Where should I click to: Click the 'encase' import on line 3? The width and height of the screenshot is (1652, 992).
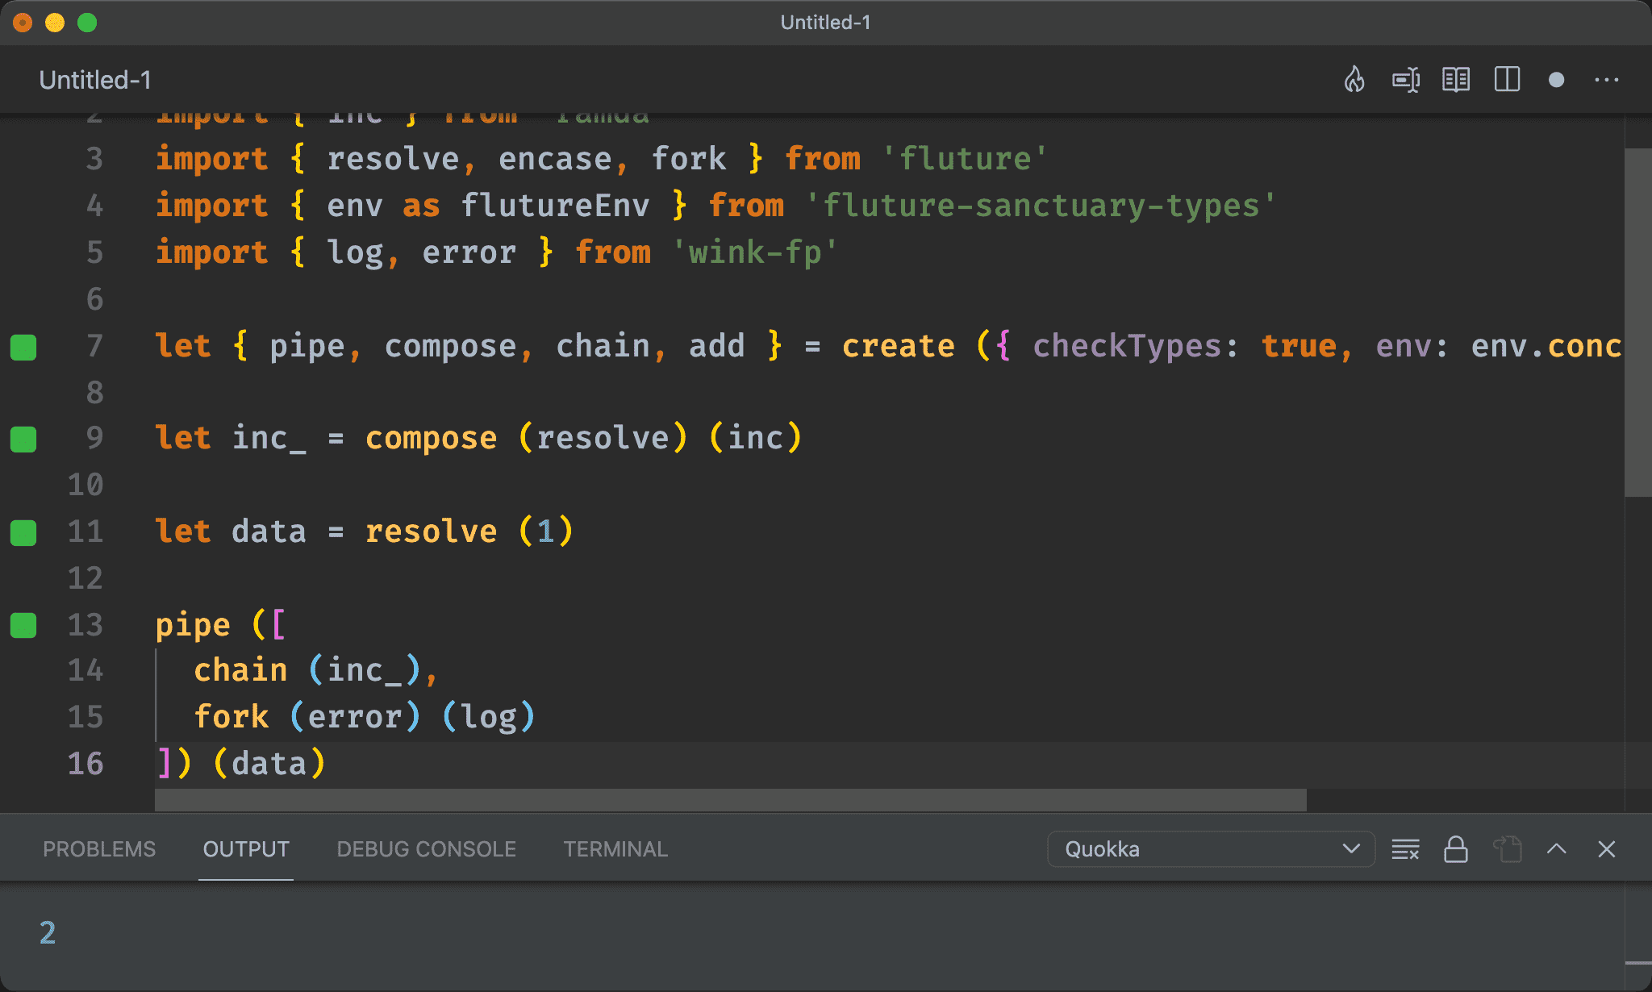coord(555,159)
